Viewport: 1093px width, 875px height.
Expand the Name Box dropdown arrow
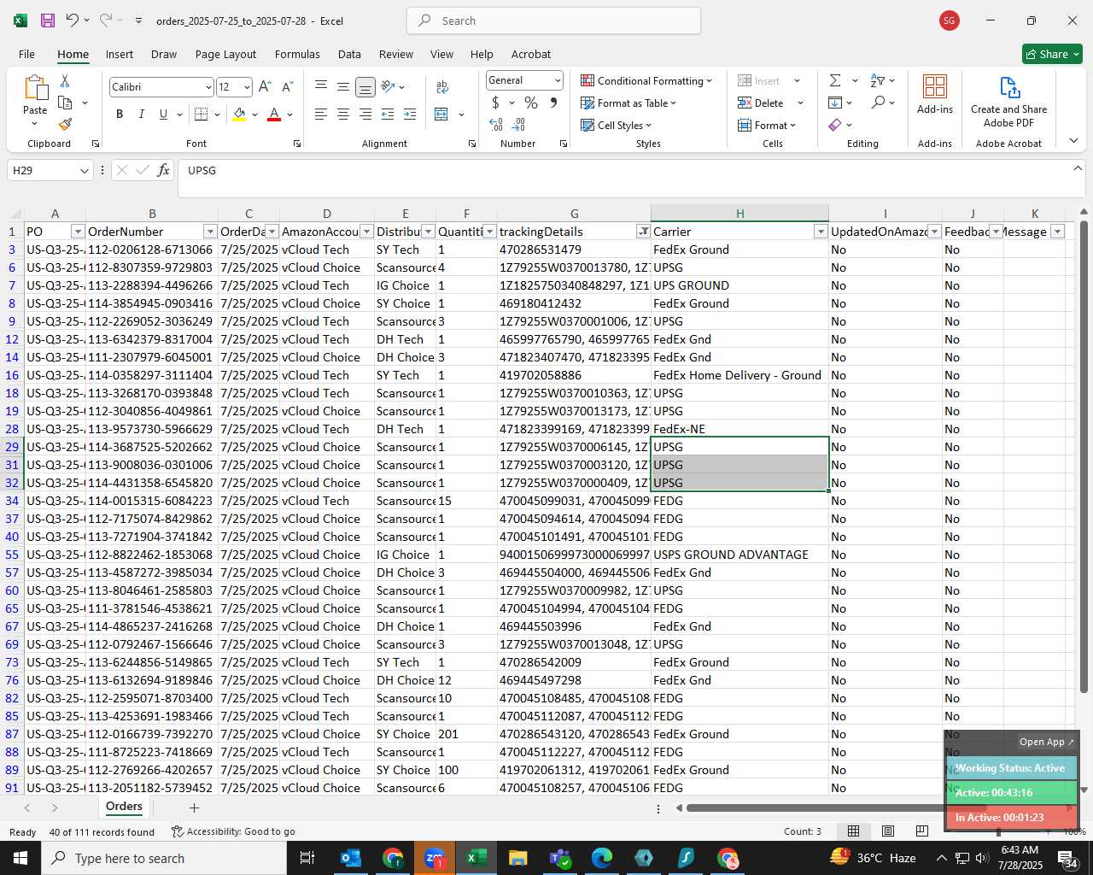tap(84, 171)
